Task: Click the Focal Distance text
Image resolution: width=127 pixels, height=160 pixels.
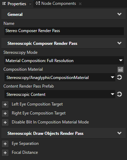Action: 25,152
